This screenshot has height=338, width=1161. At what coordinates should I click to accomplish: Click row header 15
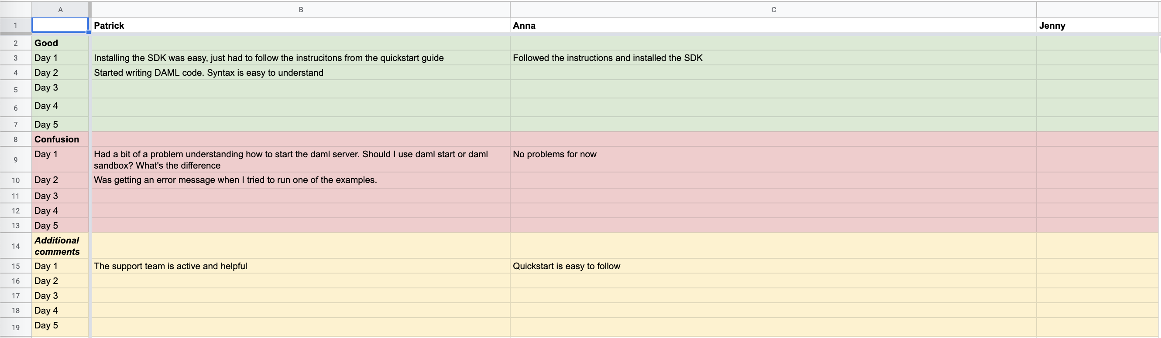pyautogui.click(x=16, y=266)
